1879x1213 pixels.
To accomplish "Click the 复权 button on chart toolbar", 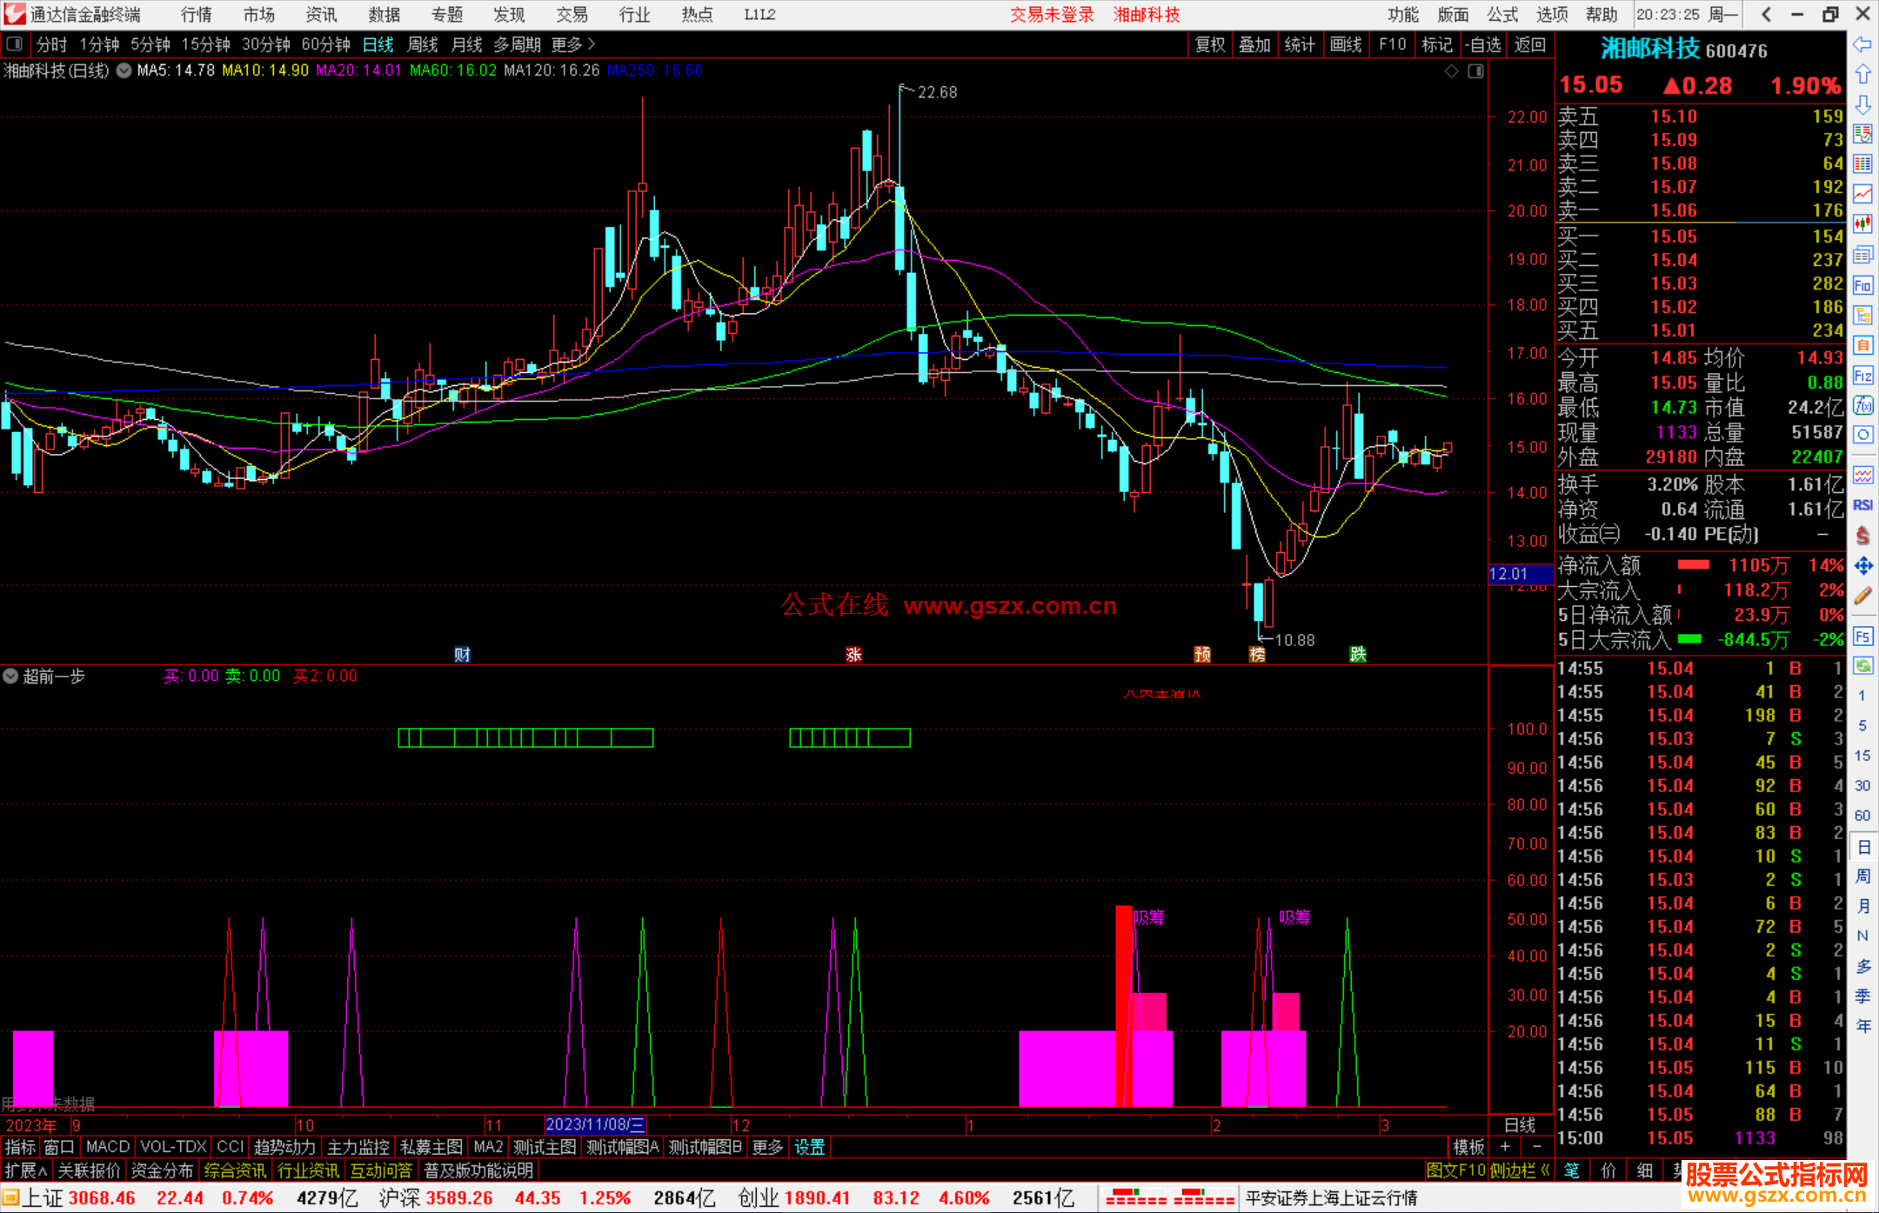I will 1210,44.
